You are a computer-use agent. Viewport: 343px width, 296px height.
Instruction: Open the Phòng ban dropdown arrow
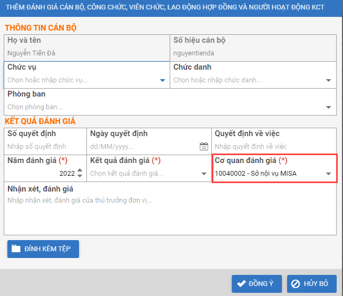pyautogui.click(x=328, y=108)
